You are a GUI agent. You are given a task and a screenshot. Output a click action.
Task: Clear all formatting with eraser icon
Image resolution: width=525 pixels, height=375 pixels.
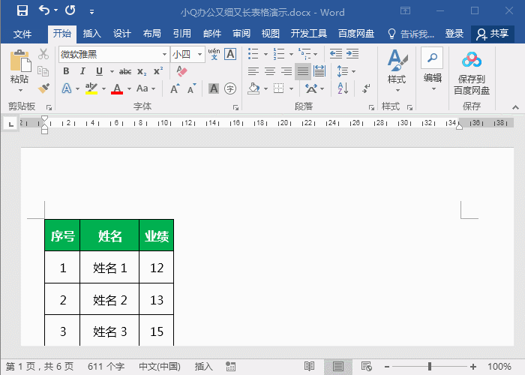click(x=181, y=71)
